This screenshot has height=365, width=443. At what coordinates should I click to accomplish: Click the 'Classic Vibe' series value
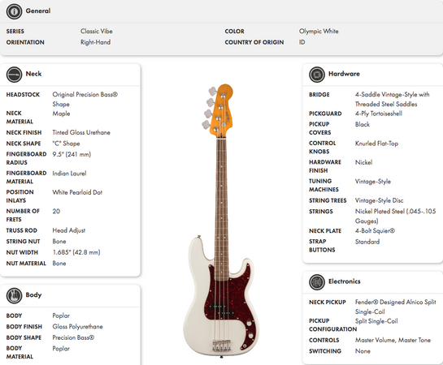pyautogui.click(x=97, y=32)
